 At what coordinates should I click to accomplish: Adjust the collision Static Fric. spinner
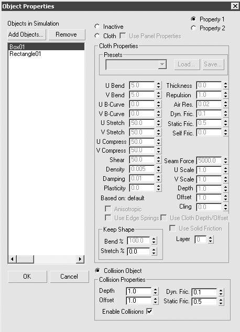coord(221,302)
